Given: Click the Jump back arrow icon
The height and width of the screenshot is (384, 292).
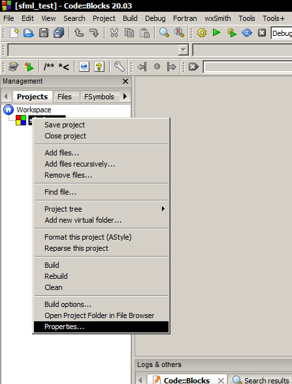Looking at the screenshot, I should click(142, 67).
